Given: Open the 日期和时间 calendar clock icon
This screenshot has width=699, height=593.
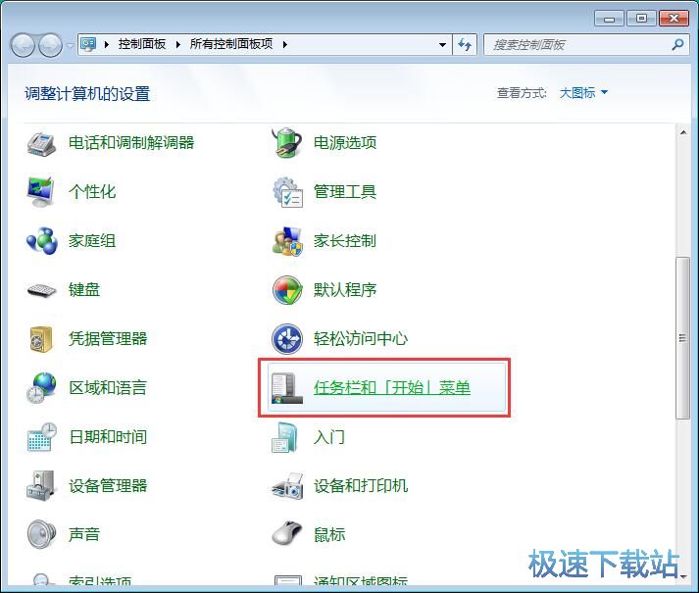Looking at the screenshot, I should click(x=41, y=437).
